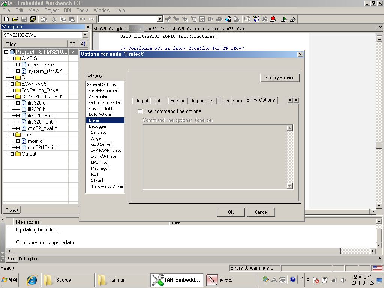The image size is (384, 288).
Task: Select ST-Link category
Action: click(x=98, y=180)
